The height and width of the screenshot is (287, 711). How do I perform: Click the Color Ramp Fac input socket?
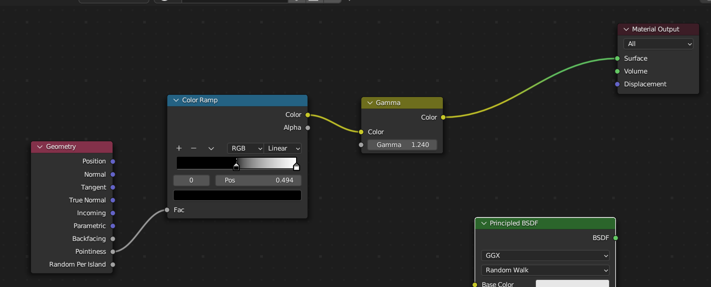coord(167,210)
